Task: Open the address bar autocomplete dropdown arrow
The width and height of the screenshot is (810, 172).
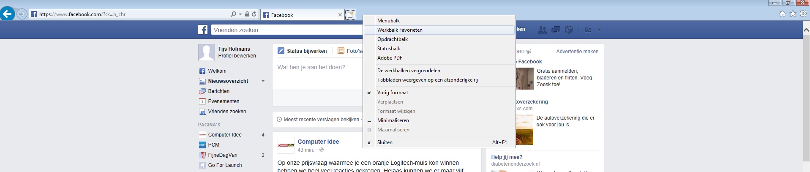Action: coord(240,14)
